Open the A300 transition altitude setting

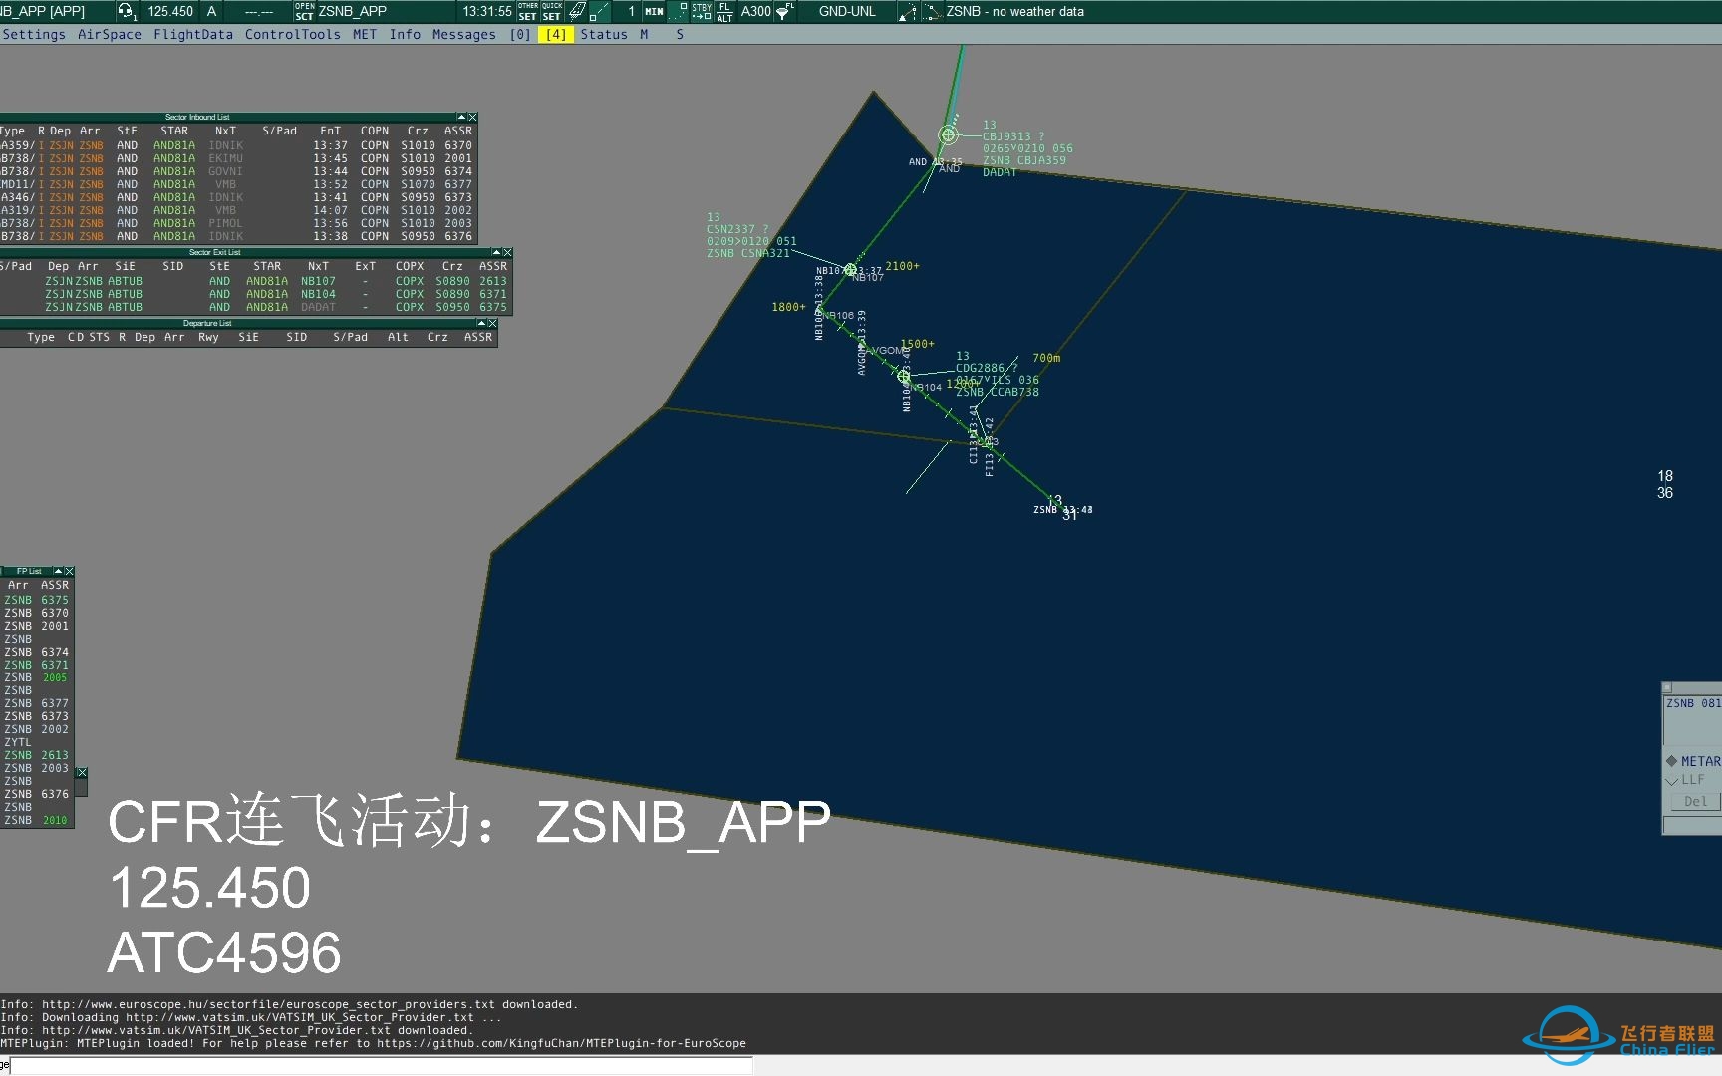click(x=755, y=11)
